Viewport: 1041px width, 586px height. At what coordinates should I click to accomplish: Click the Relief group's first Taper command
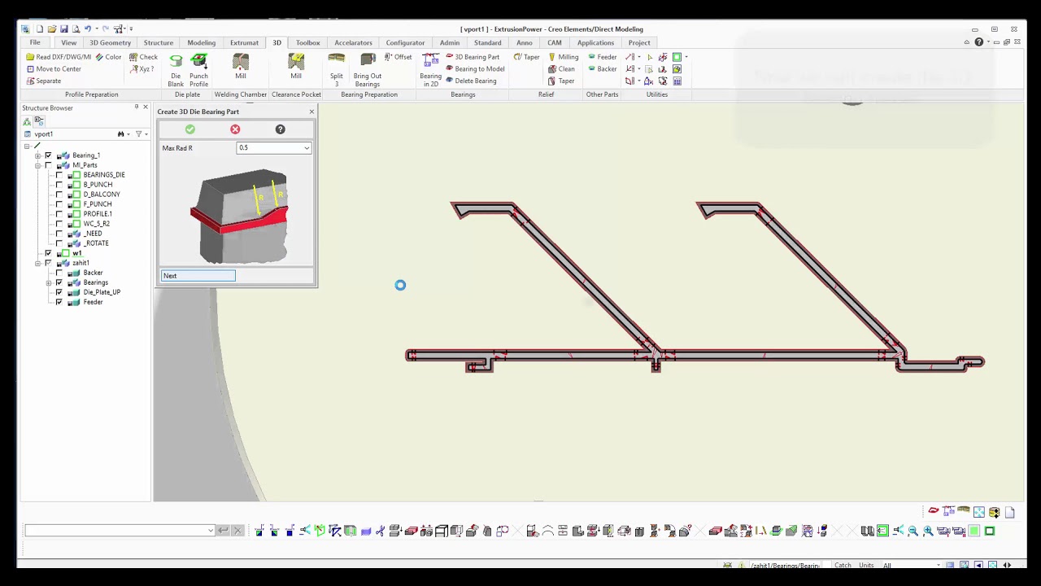(526, 57)
